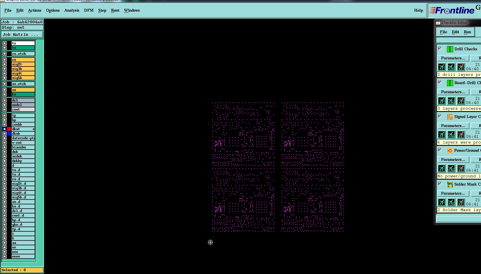Image resolution: width=481 pixels, height=274 pixels.
Task: Select the gko.d layer row
Action: point(23,225)
